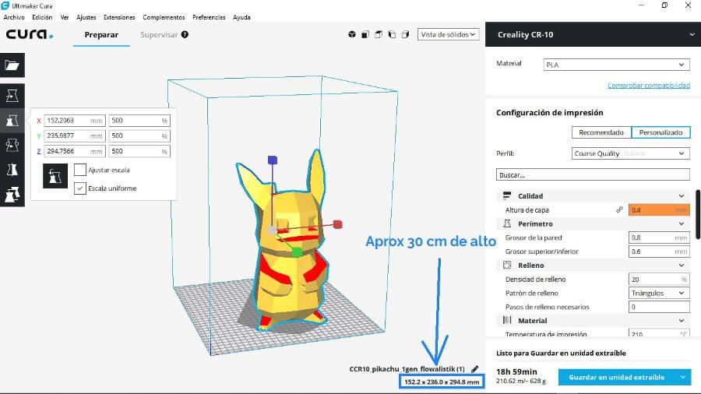
Task: Open the Ajustes menu
Action: point(86,17)
